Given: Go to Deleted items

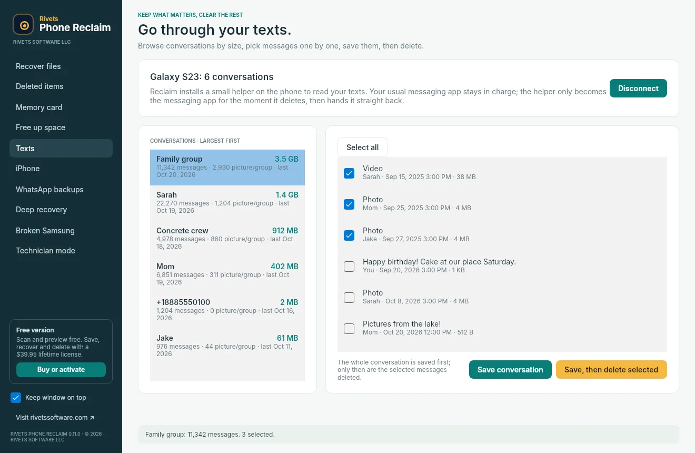Looking at the screenshot, I should click(x=61, y=86).
